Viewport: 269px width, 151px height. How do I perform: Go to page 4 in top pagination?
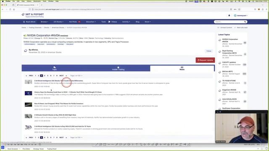(x=45, y=75)
